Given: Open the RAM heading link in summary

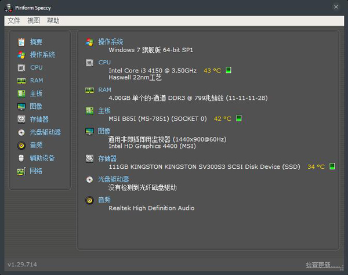Looking at the screenshot, I should [x=104, y=90].
